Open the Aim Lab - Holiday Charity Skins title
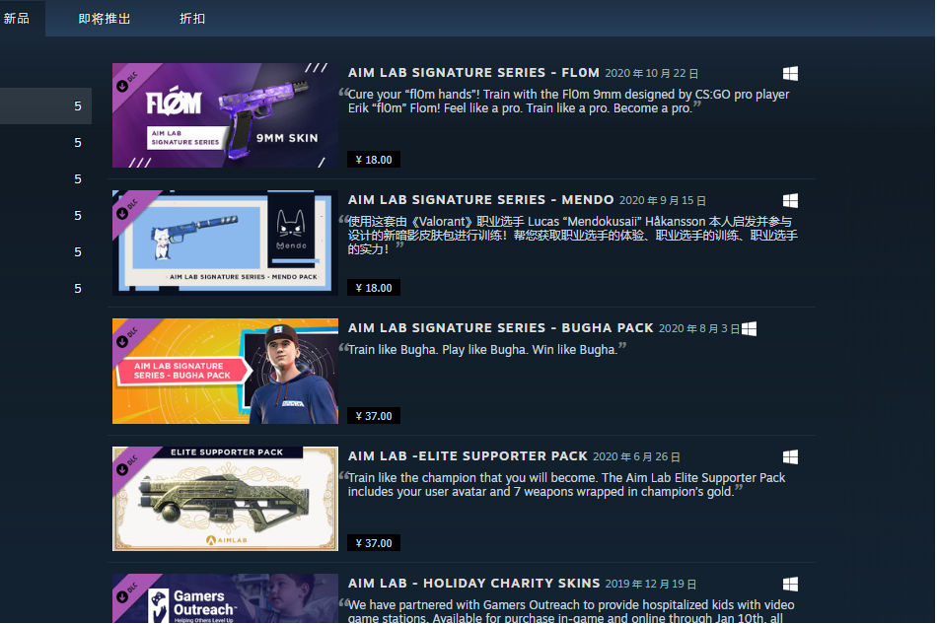This screenshot has width=937, height=624. coord(473,584)
